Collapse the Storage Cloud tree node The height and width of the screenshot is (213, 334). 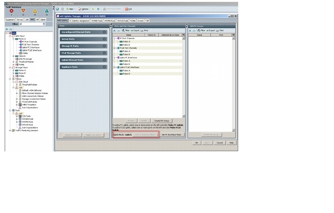tap(10, 67)
